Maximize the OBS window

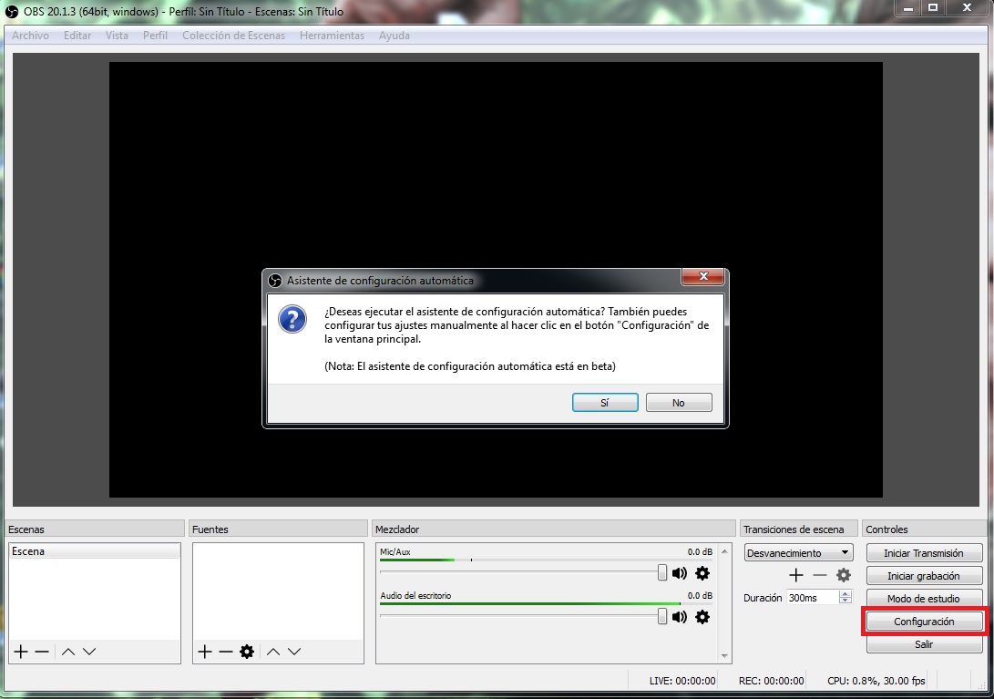tap(933, 7)
